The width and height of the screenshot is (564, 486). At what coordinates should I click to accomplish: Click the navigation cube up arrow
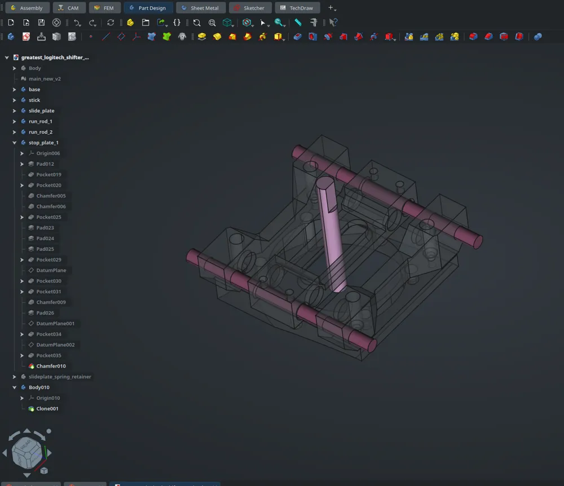[x=27, y=431]
